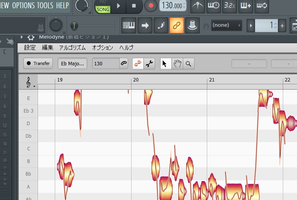297x200 pixels.
Task: Select the zoom magnifier tool
Action: [x=188, y=64]
